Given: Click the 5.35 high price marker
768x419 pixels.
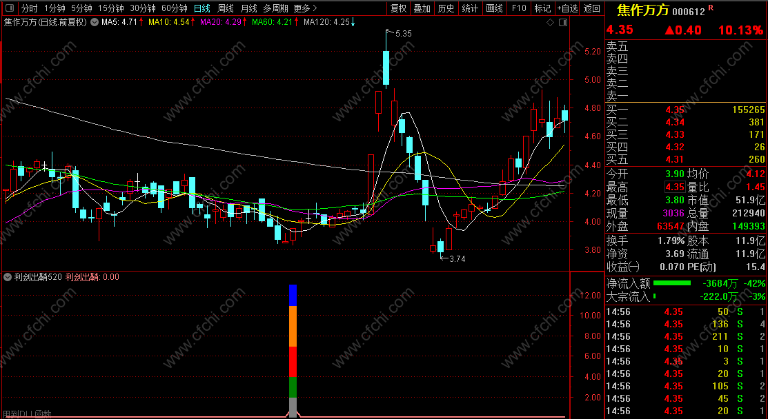Looking at the screenshot, I should pos(403,34).
